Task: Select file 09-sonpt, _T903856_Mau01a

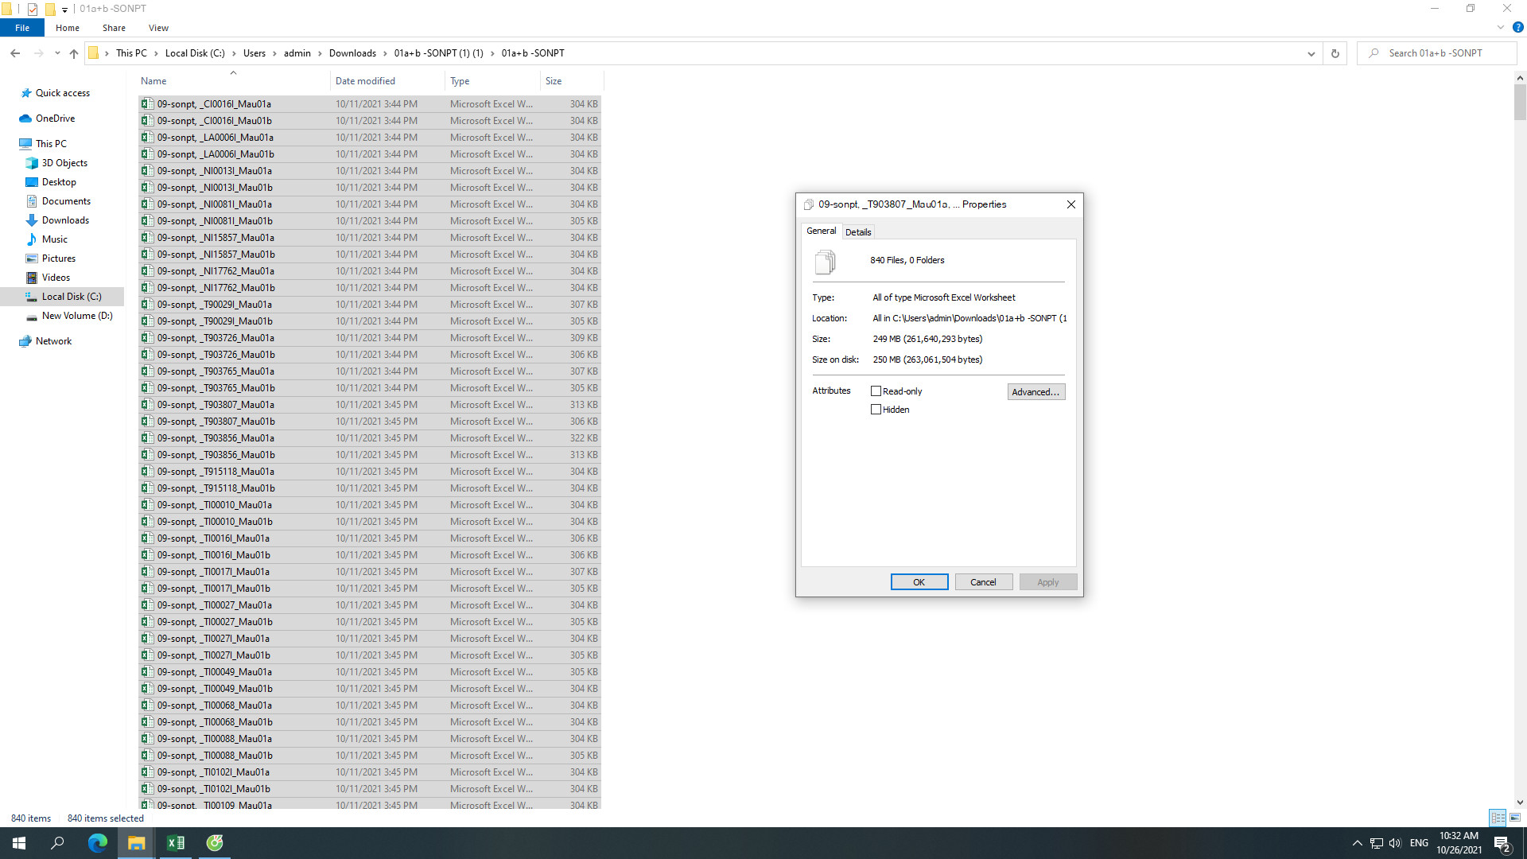Action: pyautogui.click(x=370, y=438)
